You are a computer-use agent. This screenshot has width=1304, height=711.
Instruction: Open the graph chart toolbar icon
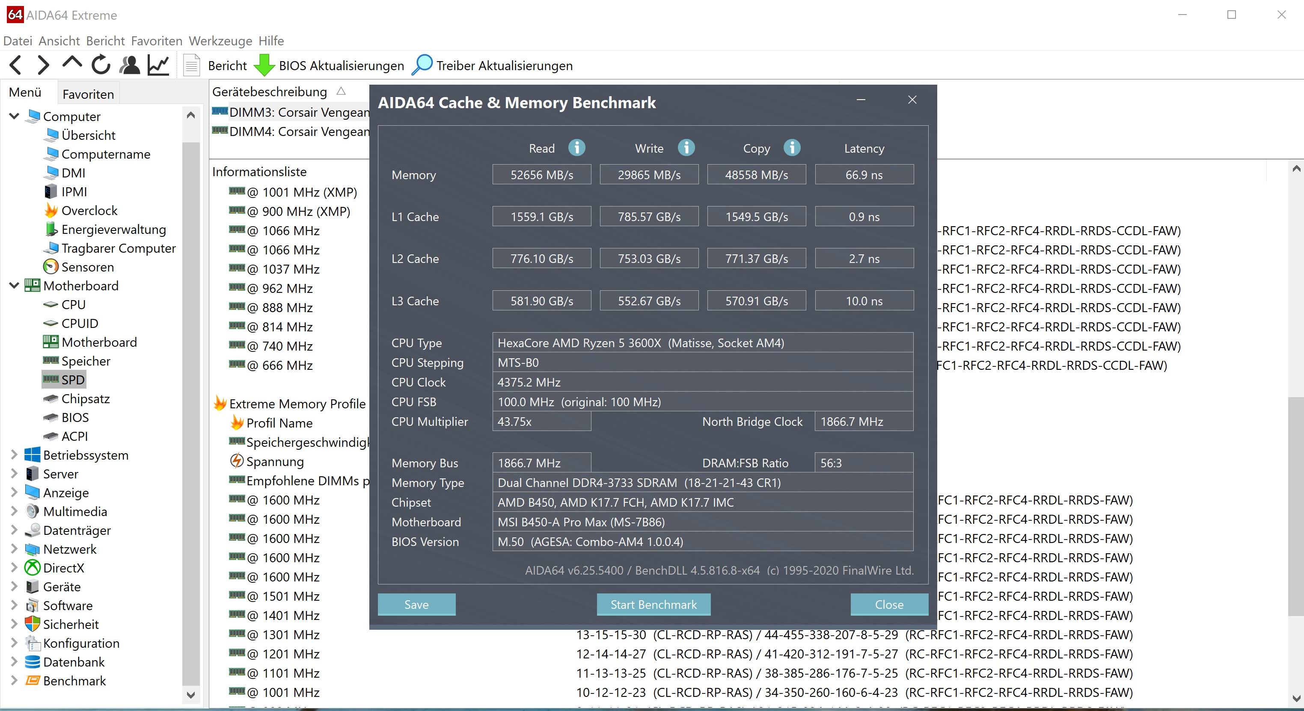point(158,65)
